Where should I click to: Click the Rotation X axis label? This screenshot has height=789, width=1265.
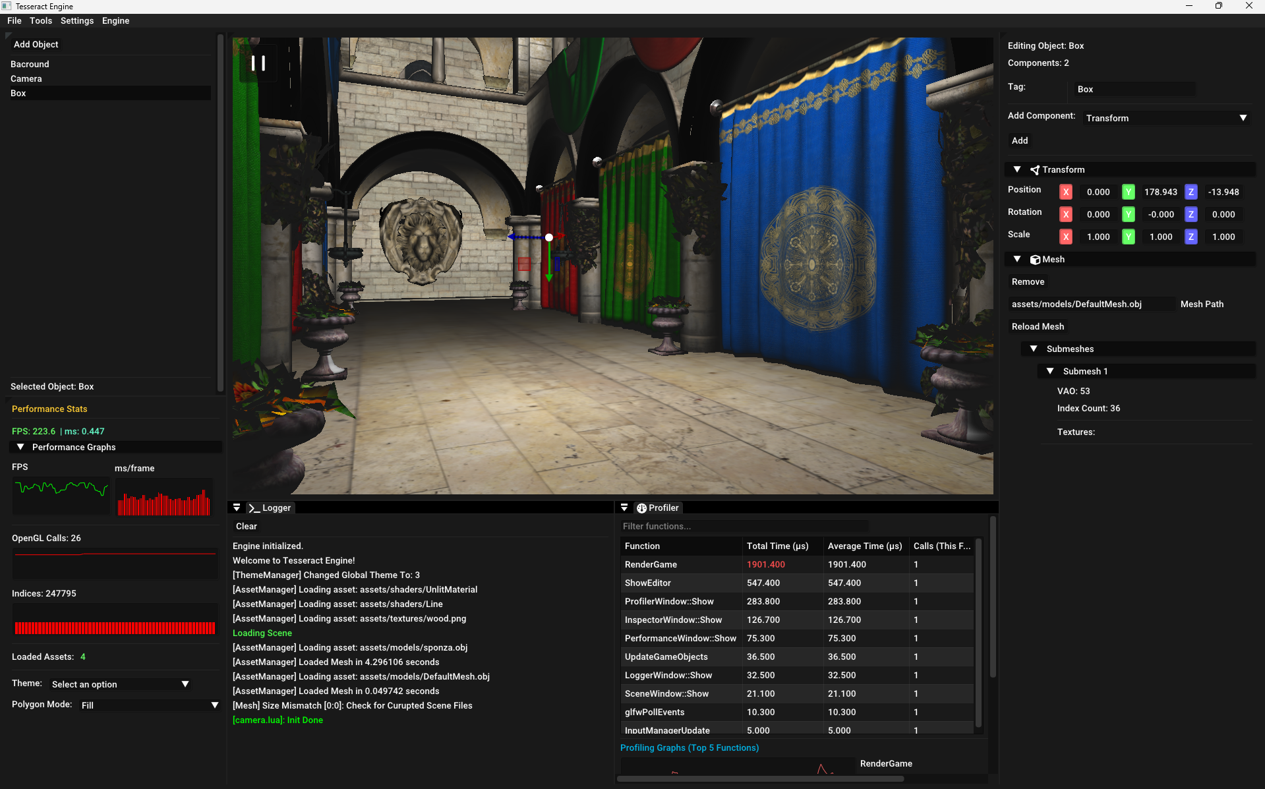[1066, 214]
